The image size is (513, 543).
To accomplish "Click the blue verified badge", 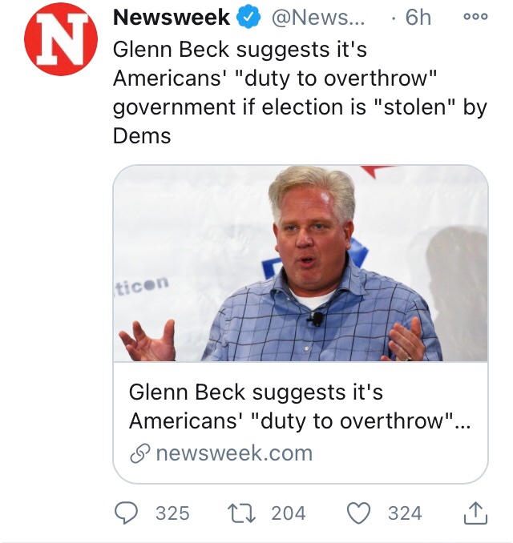I will 249,17.
